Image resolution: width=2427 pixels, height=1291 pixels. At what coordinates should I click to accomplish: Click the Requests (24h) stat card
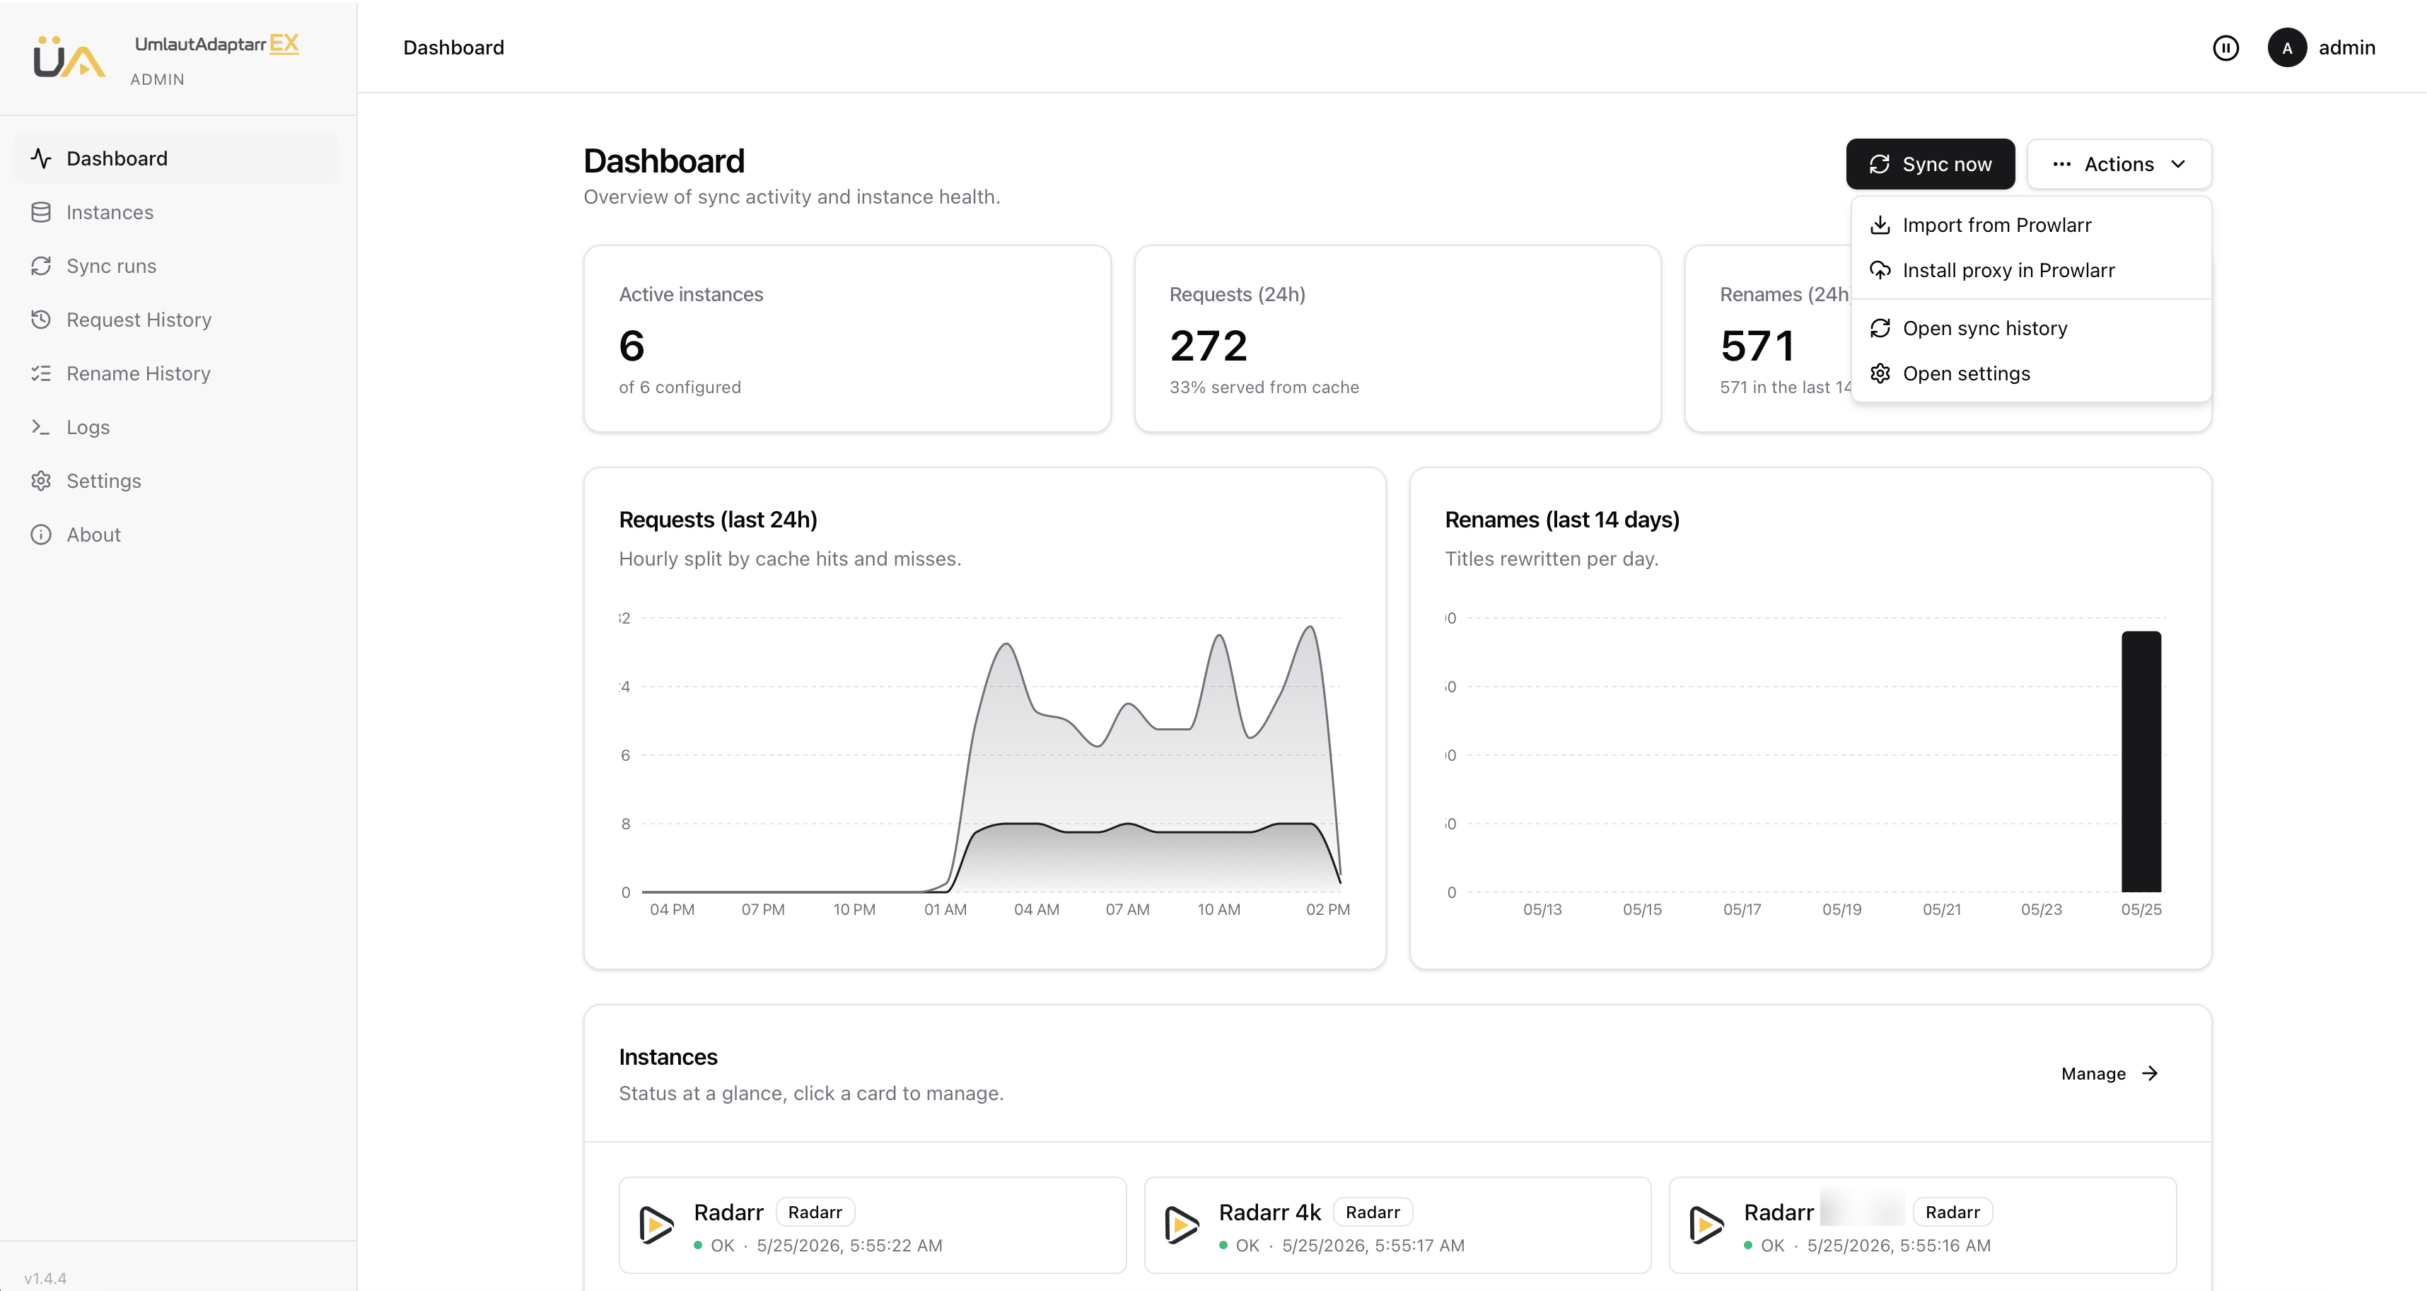click(1397, 339)
